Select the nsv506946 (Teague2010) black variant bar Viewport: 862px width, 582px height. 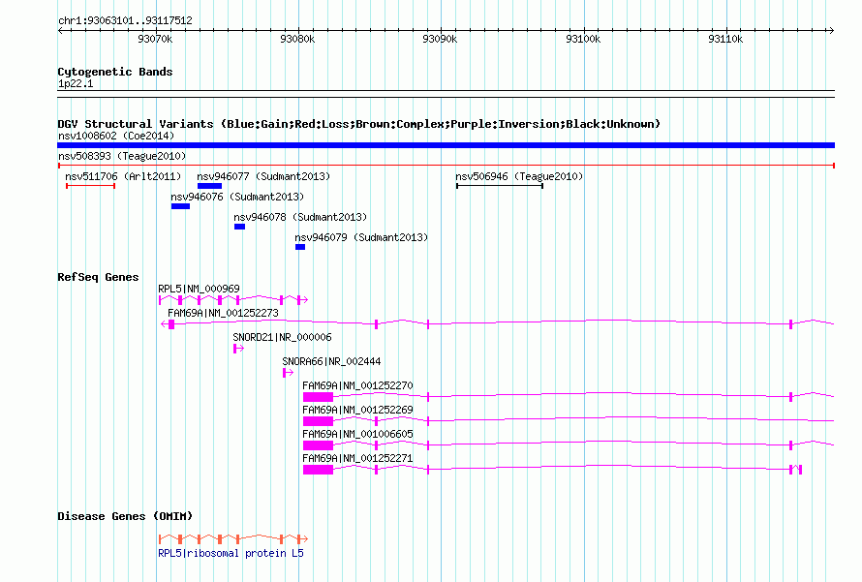click(x=500, y=186)
